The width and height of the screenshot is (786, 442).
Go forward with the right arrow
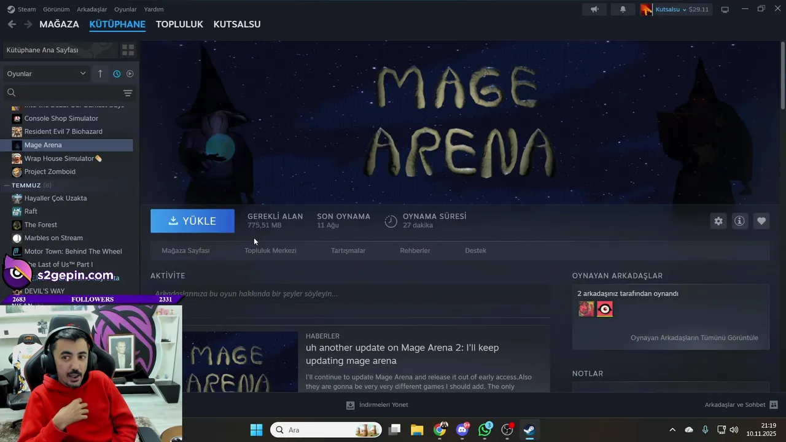click(28, 25)
